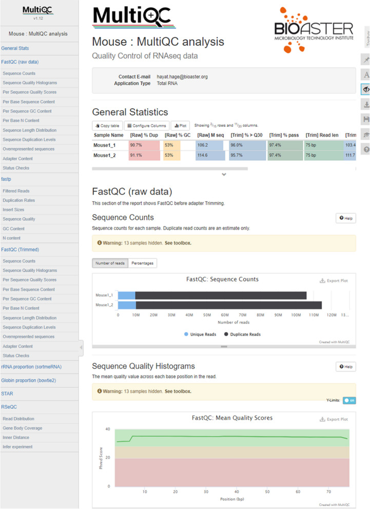
Task: Open Infer experiment under RSeQC
Action: (17, 447)
